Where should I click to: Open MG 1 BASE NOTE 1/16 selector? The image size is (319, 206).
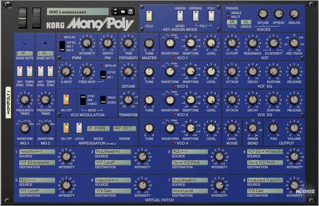[25, 53]
